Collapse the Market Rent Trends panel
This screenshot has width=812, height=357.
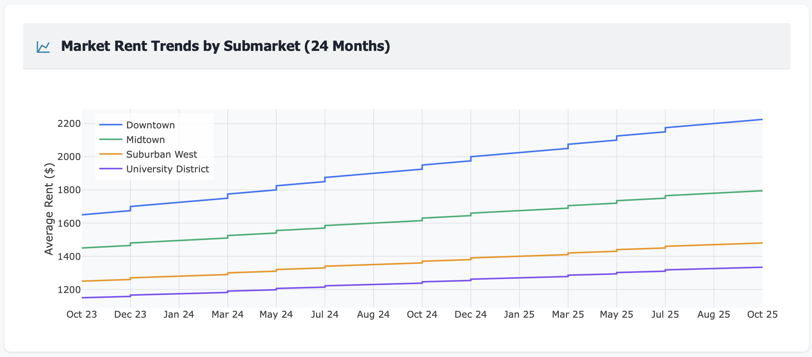225,46
